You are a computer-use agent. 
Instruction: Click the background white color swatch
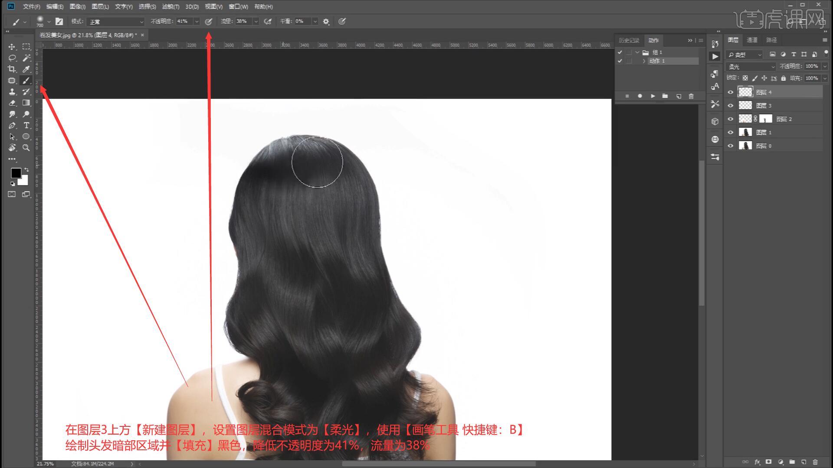coord(24,181)
